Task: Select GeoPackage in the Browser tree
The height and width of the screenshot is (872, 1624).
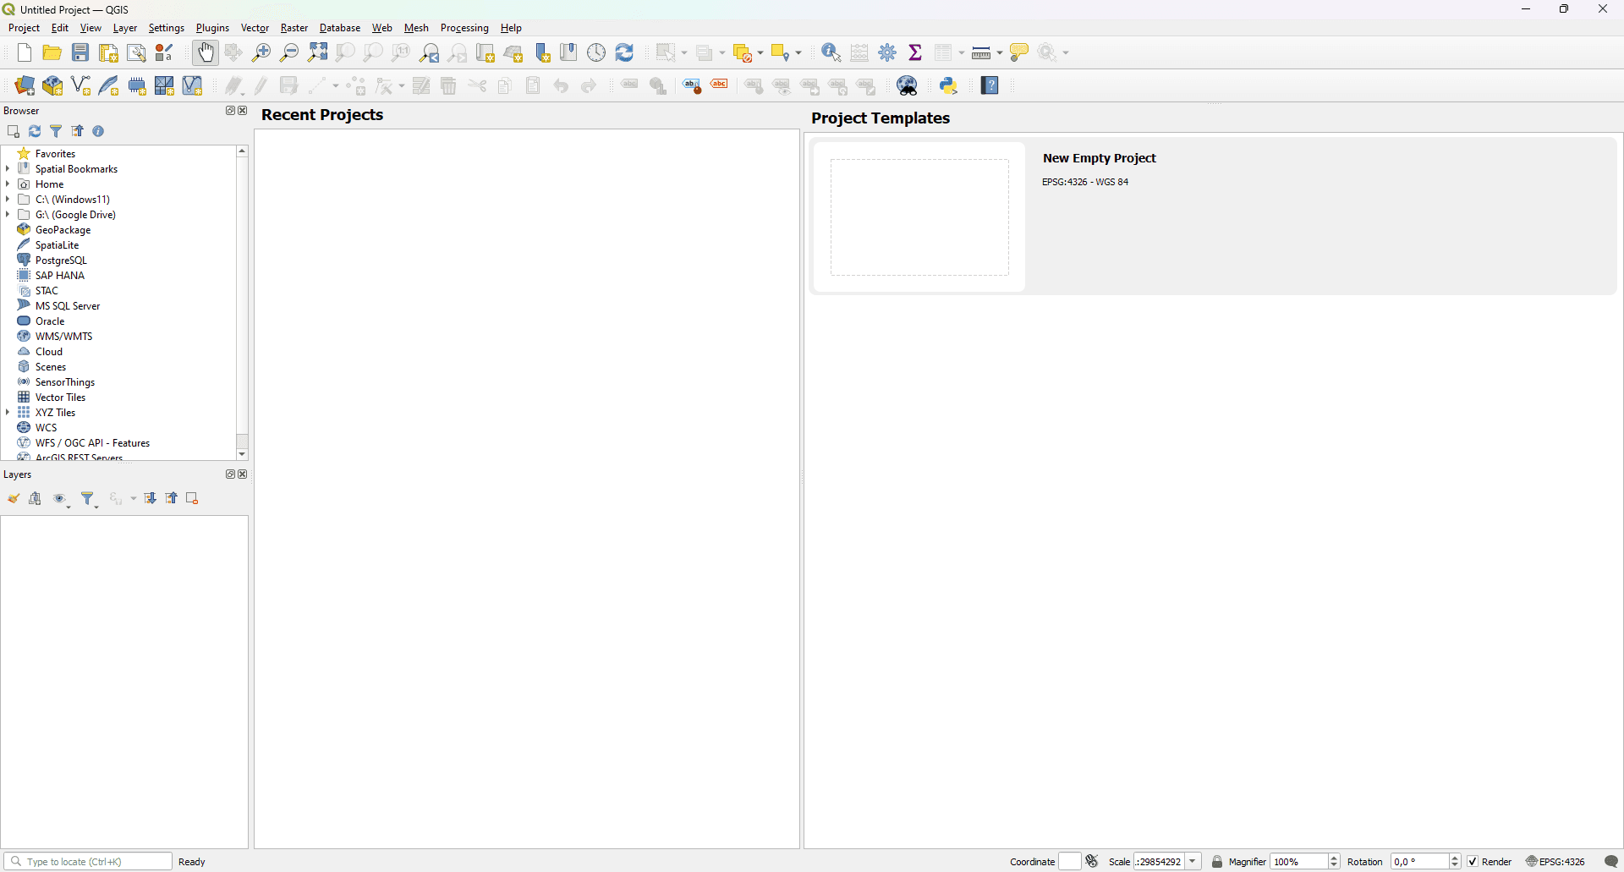Action: click(x=63, y=230)
